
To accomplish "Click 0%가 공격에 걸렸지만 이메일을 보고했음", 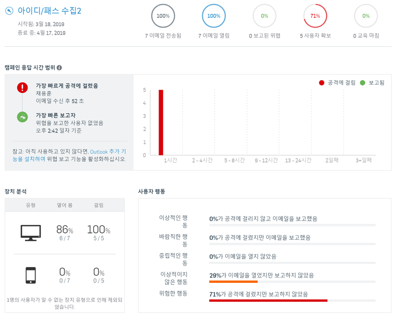I will [260, 237].
